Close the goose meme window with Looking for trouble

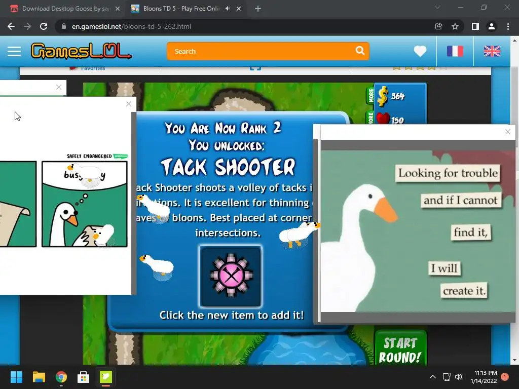click(508, 132)
